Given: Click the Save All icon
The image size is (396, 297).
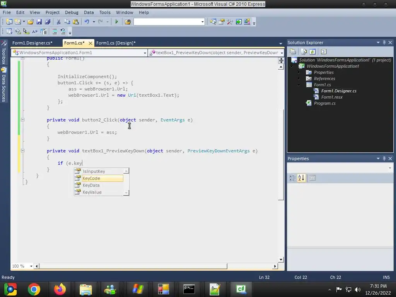Looking at the screenshot, I should pos(48,22).
